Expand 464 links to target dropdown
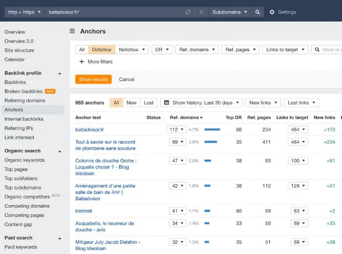This screenshot has width=342, height=254. (298, 129)
